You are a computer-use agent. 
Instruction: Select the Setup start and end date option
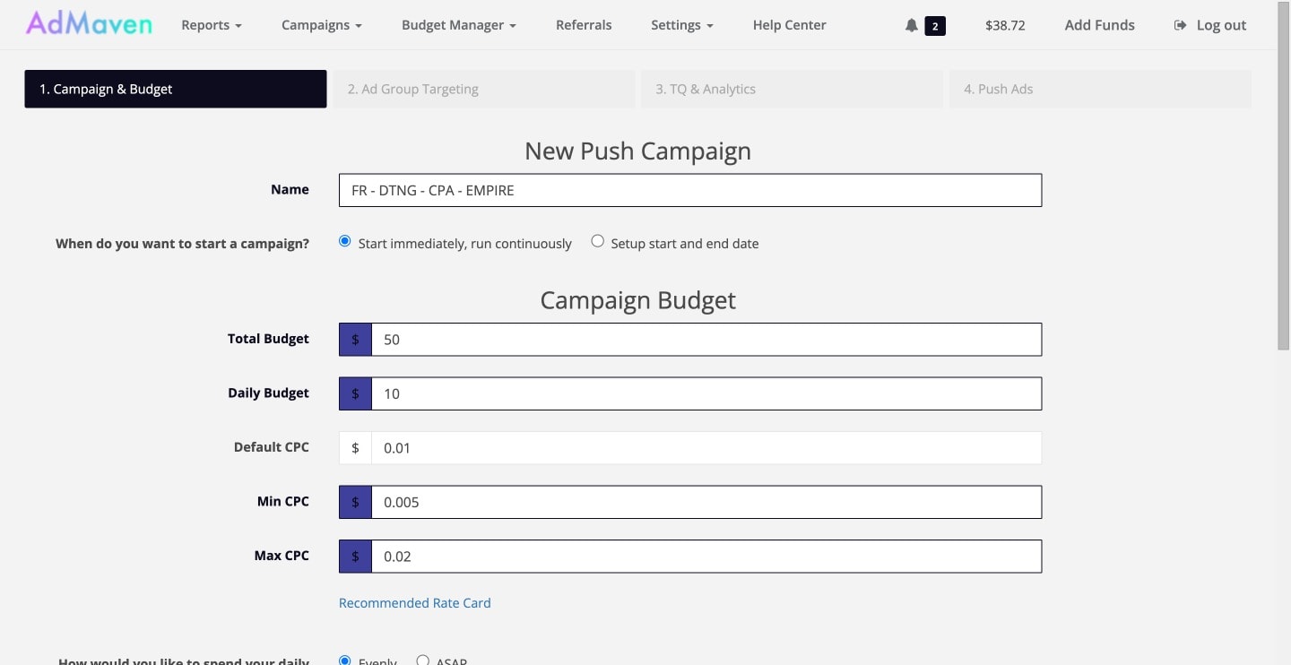tap(597, 240)
